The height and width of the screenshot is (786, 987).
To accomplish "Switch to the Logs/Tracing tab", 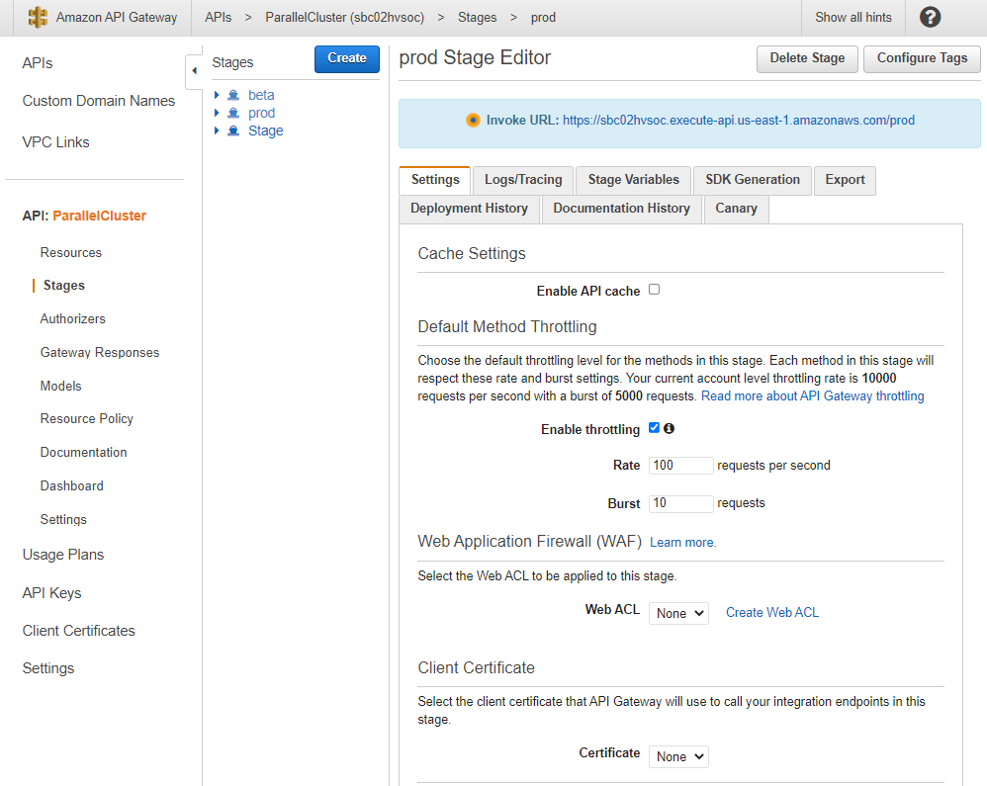I will (x=523, y=180).
